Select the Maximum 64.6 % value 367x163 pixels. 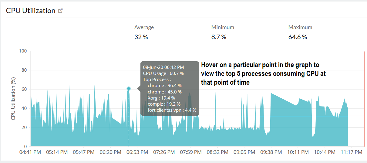click(x=298, y=37)
